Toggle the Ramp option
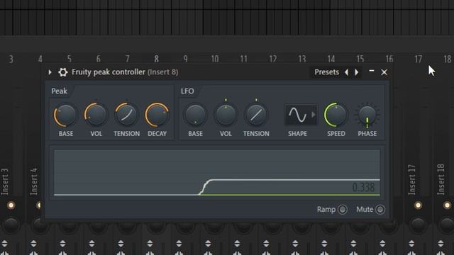This screenshot has height=255, width=454. coord(343,210)
